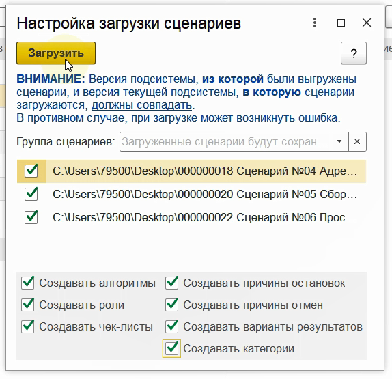Uncheck the Сценарий №04 file checkbox

31,171
